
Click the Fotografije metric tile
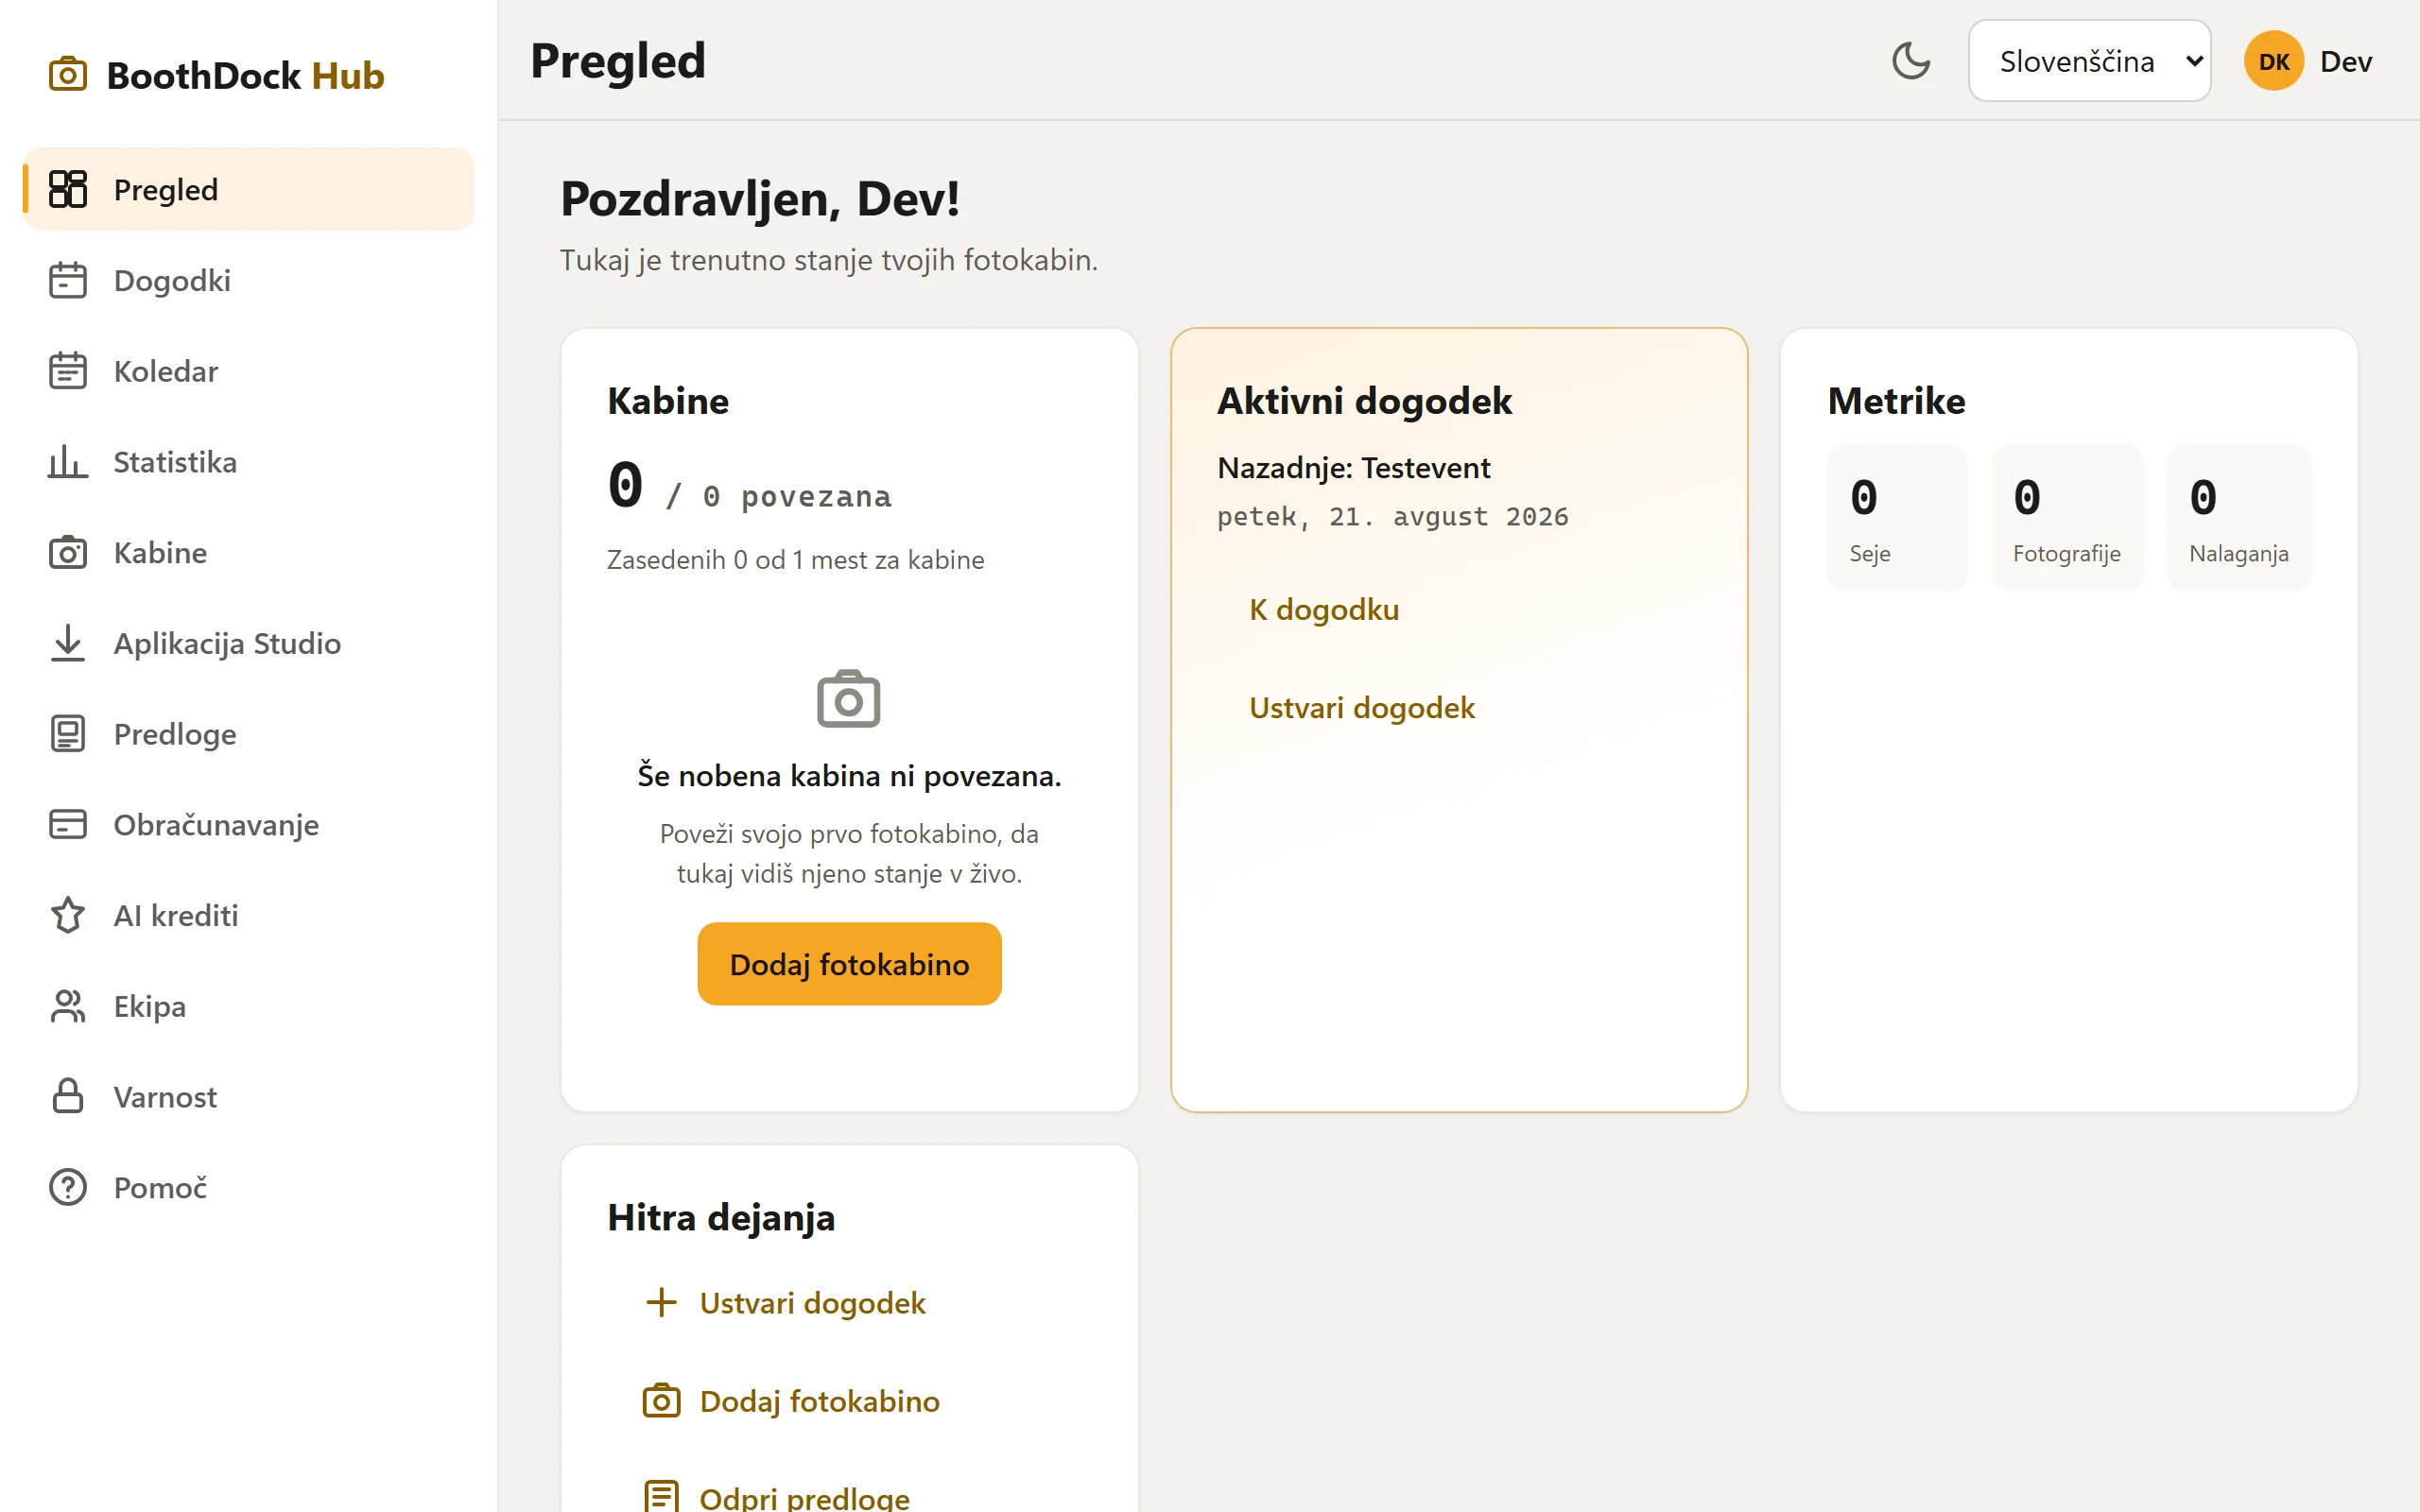(x=2066, y=518)
